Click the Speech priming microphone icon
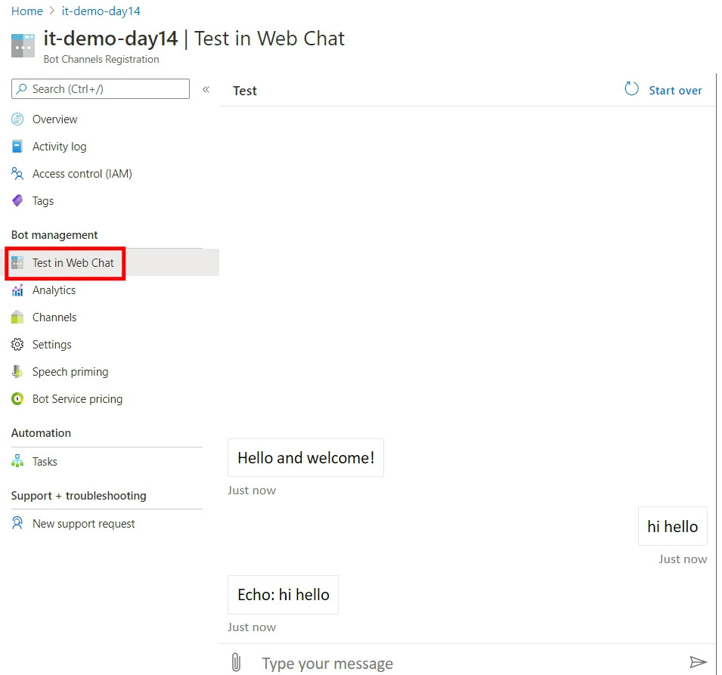 pos(17,372)
